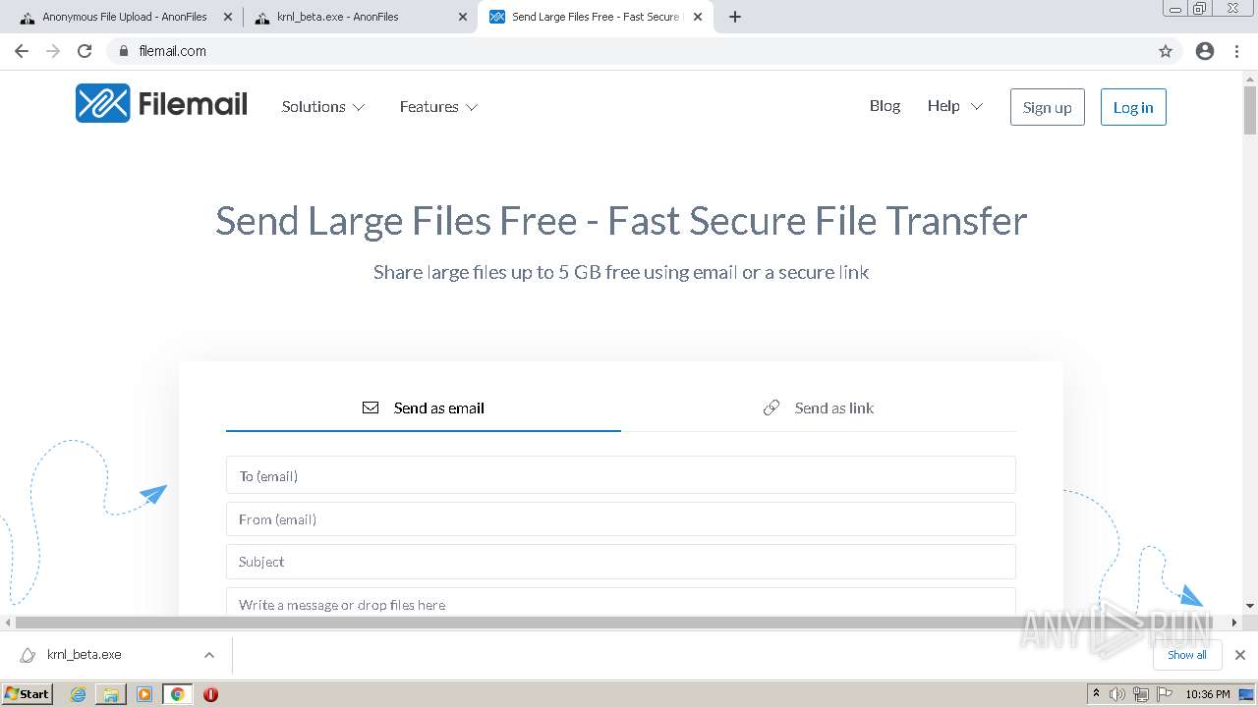This screenshot has height=707, width=1258.
Task: Click the red stop icon in taskbar
Action: click(210, 694)
